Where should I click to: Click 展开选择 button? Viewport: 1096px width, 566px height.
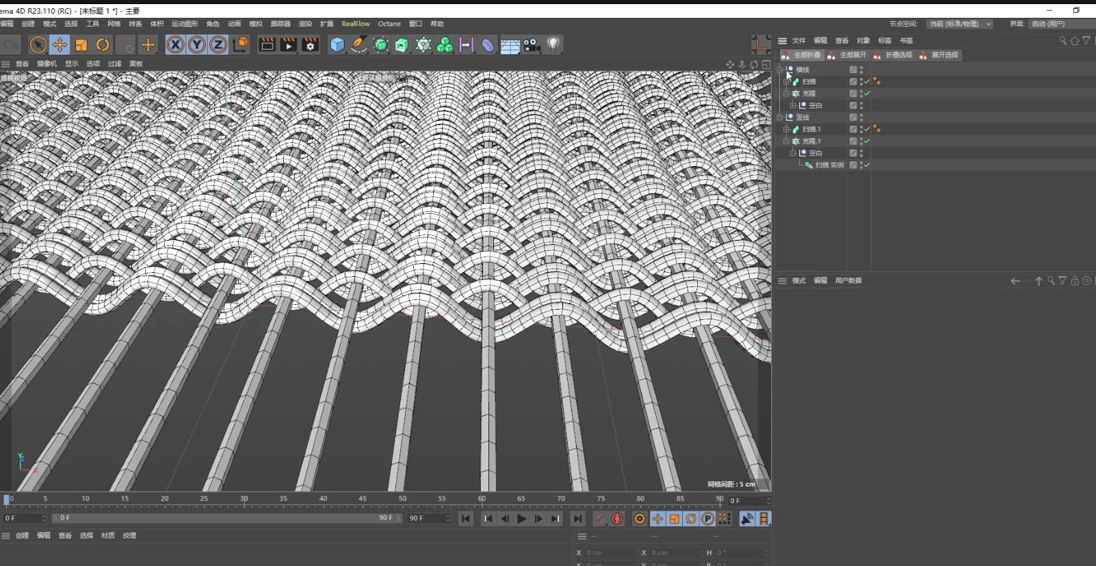pos(939,55)
